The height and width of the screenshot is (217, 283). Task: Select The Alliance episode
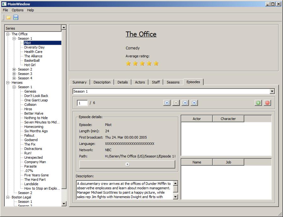tap(33, 56)
